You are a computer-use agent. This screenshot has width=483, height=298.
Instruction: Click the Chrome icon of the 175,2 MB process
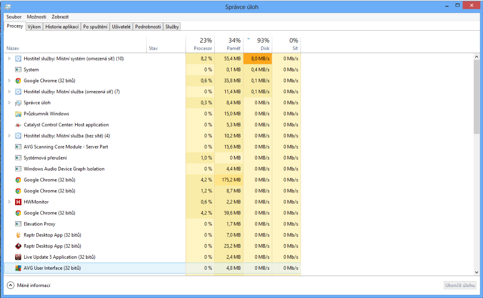click(18, 180)
